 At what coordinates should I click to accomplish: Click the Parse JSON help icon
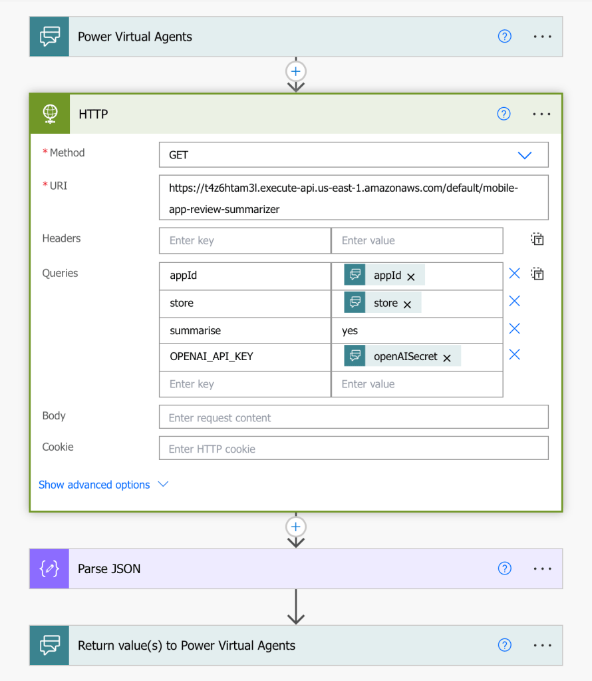click(504, 568)
